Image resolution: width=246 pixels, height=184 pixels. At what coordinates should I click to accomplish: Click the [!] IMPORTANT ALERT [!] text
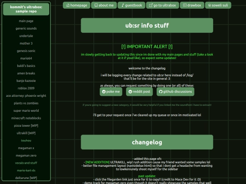[x=147, y=47]
